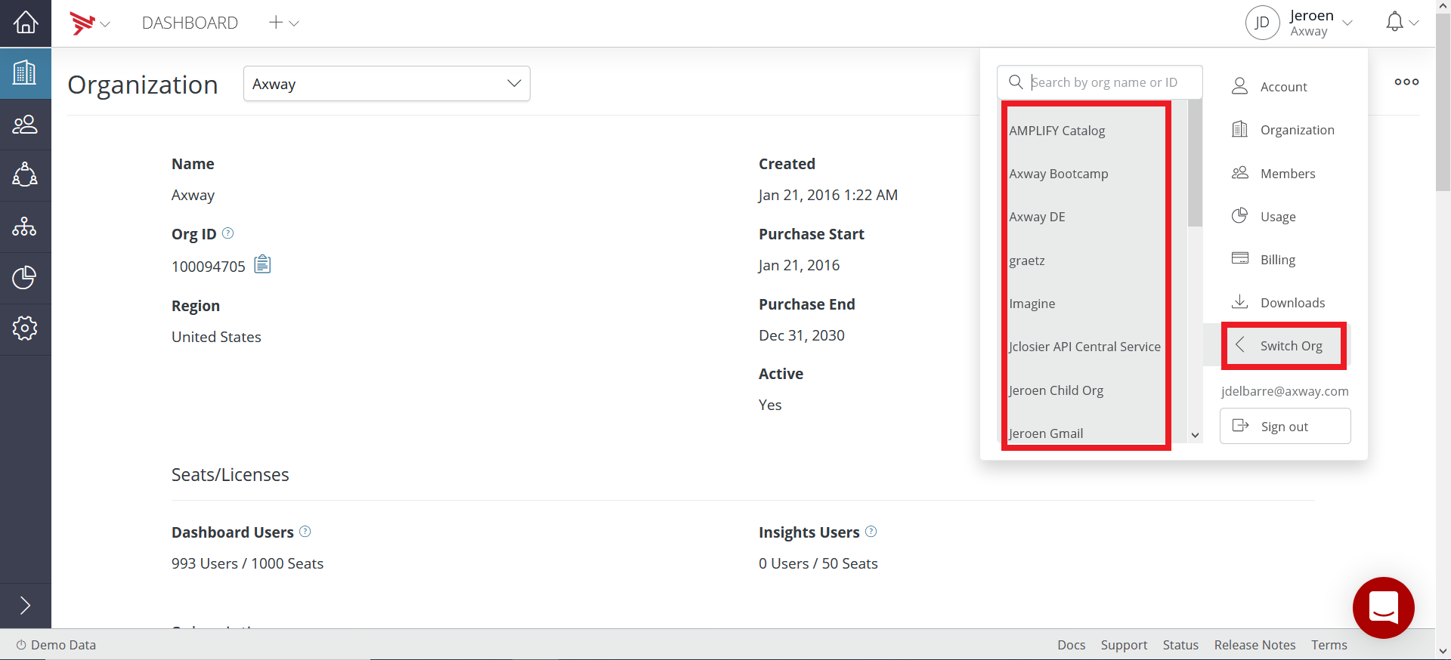The height and width of the screenshot is (660, 1451).
Task: Open the Docs footer link
Action: pyautogui.click(x=1071, y=645)
